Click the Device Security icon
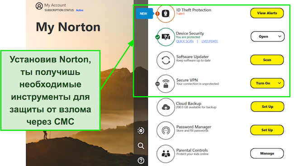The width and height of the screenshot is (294, 166). pyautogui.click(x=166, y=37)
